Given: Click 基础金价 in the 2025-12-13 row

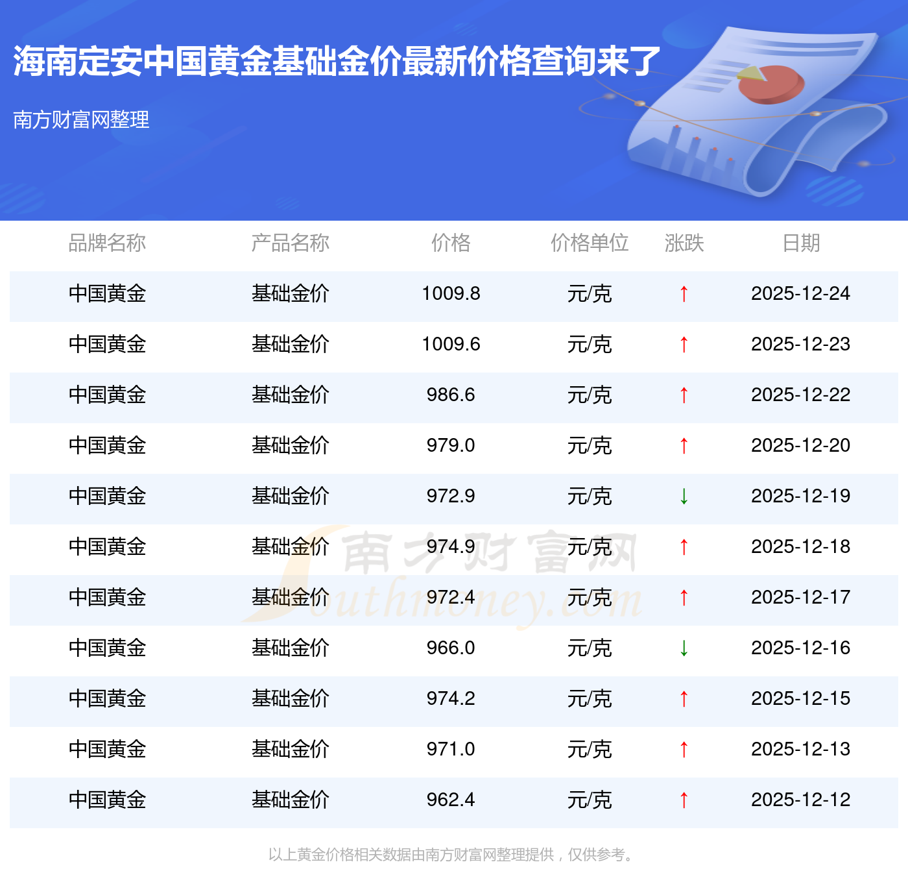Looking at the screenshot, I should [290, 749].
